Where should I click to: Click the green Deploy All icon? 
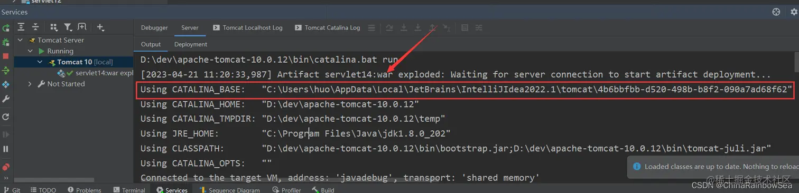(x=6, y=70)
